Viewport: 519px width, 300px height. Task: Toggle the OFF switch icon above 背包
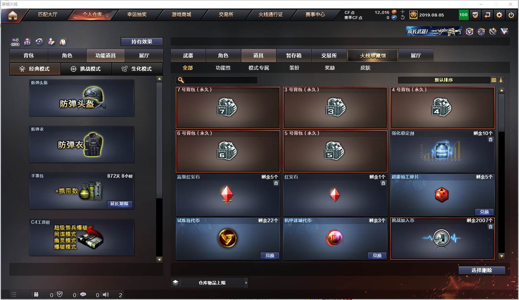(x=15, y=42)
